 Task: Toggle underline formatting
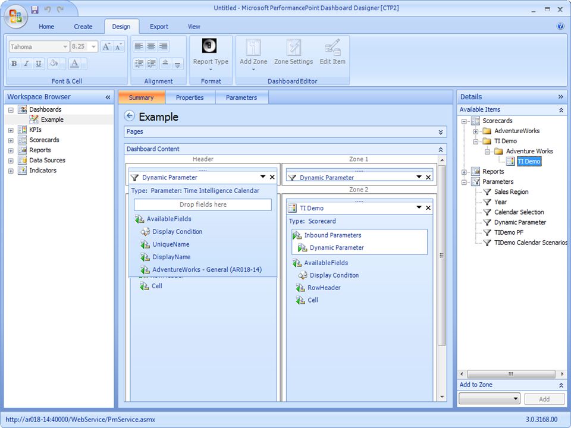click(38, 64)
